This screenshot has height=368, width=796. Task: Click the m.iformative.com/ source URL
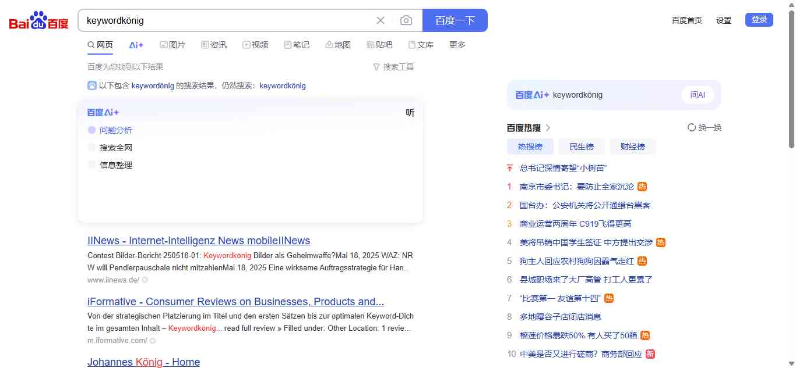[117, 341]
